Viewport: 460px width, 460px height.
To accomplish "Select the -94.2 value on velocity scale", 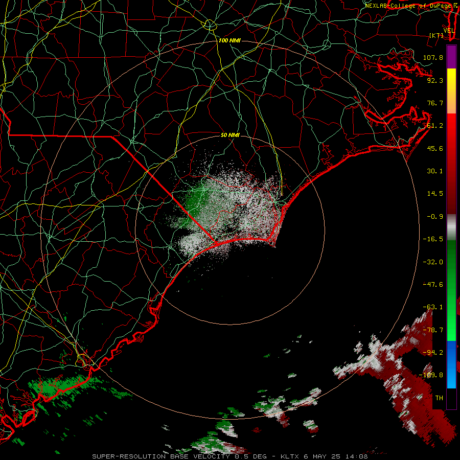I will click(x=433, y=353).
